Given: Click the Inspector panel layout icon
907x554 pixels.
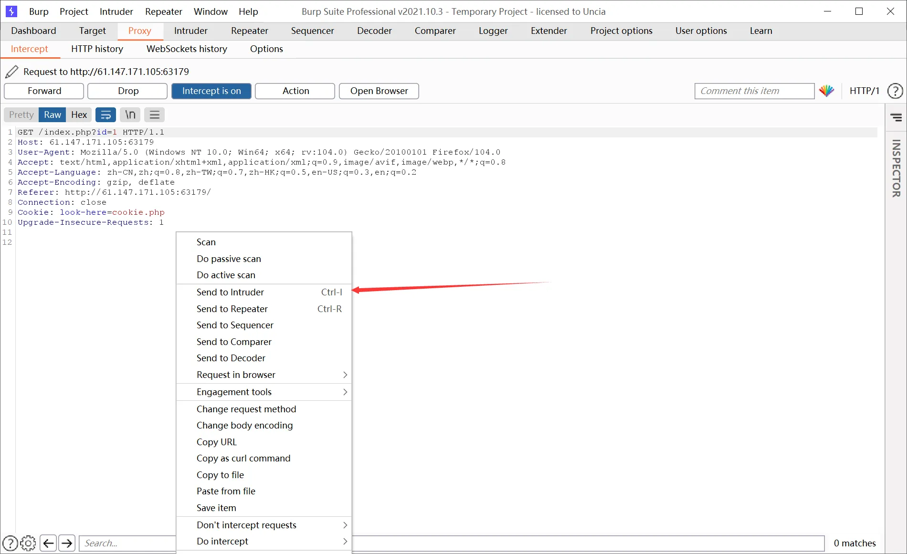Looking at the screenshot, I should (896, 117).
